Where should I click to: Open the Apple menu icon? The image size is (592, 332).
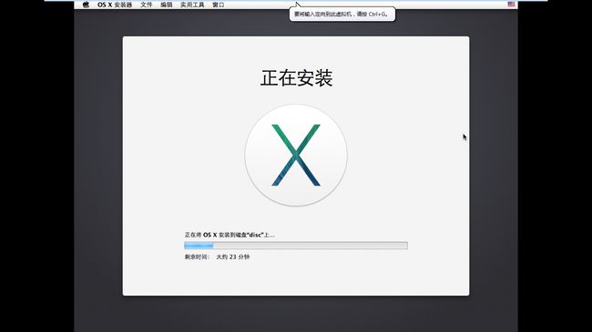[87, 5]
